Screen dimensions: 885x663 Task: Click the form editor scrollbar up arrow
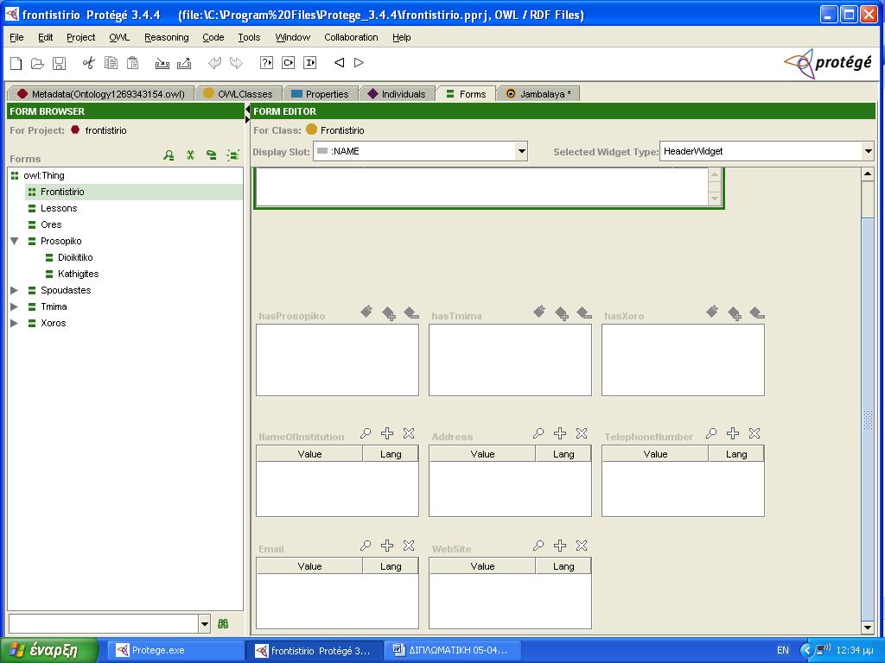tap(868, 174)
